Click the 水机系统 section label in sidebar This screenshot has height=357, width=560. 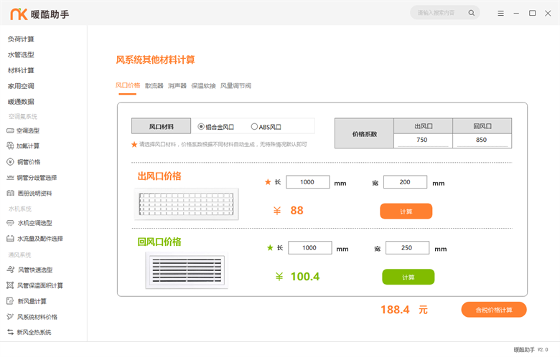point(20,209)
